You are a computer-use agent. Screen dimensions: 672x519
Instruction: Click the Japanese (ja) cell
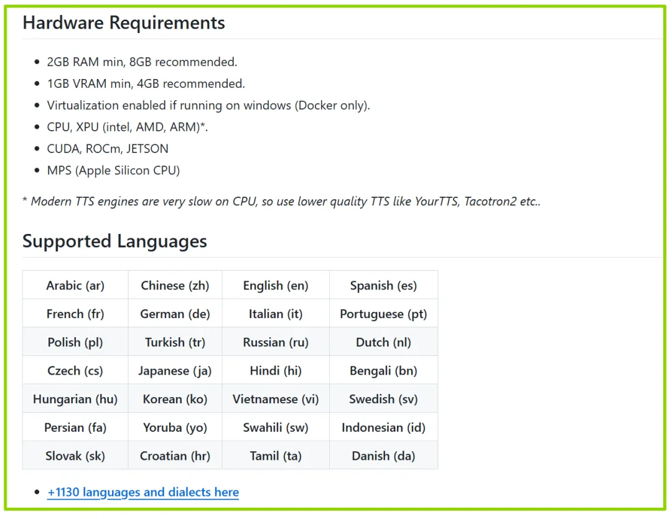pos(175,371)
